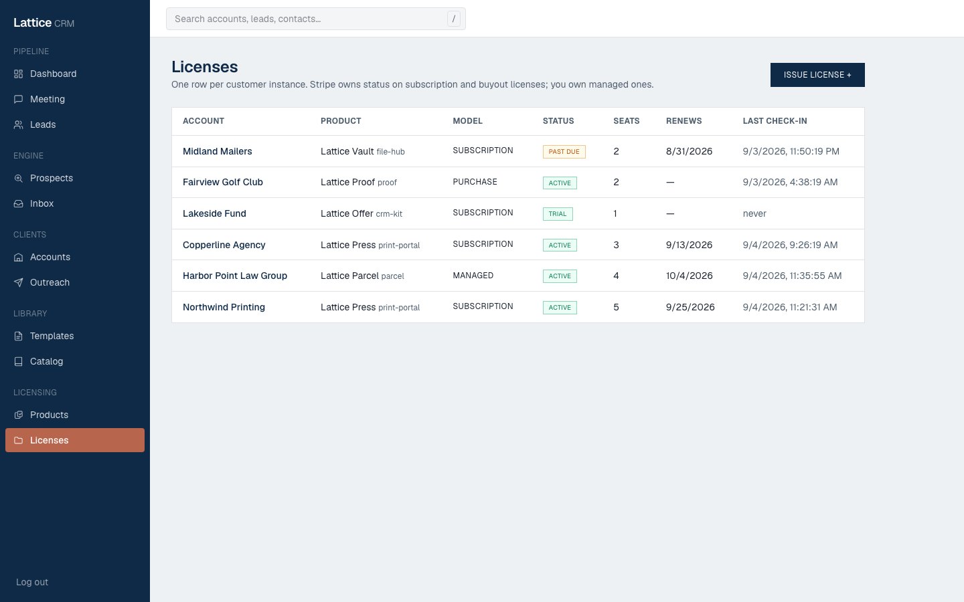Click the Products icon in Licensing section
Screen dimensions: 964x602
19,415
